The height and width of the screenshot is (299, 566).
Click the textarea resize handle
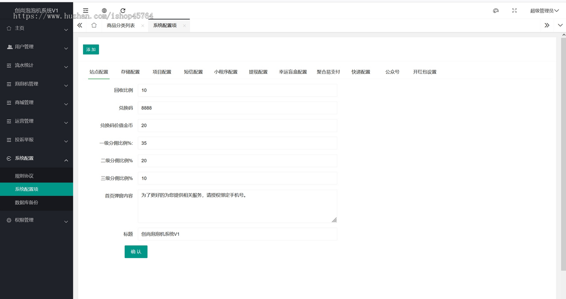[x=334, y=220]
